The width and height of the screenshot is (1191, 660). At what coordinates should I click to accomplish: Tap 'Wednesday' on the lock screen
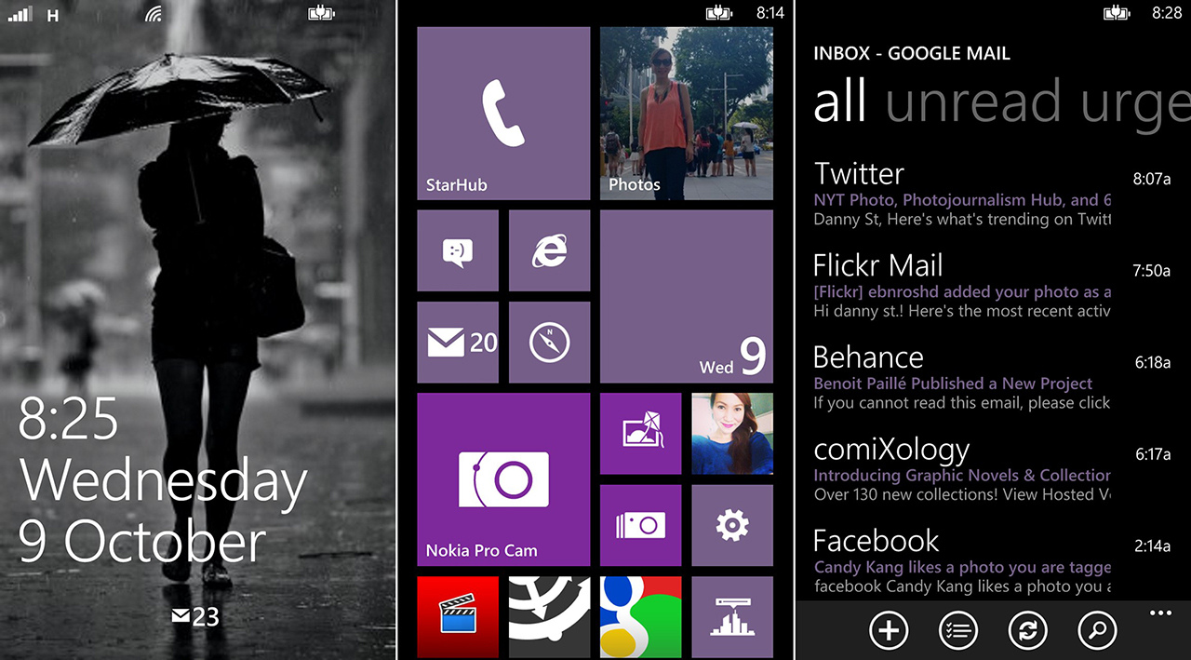[x=164, y=482]
